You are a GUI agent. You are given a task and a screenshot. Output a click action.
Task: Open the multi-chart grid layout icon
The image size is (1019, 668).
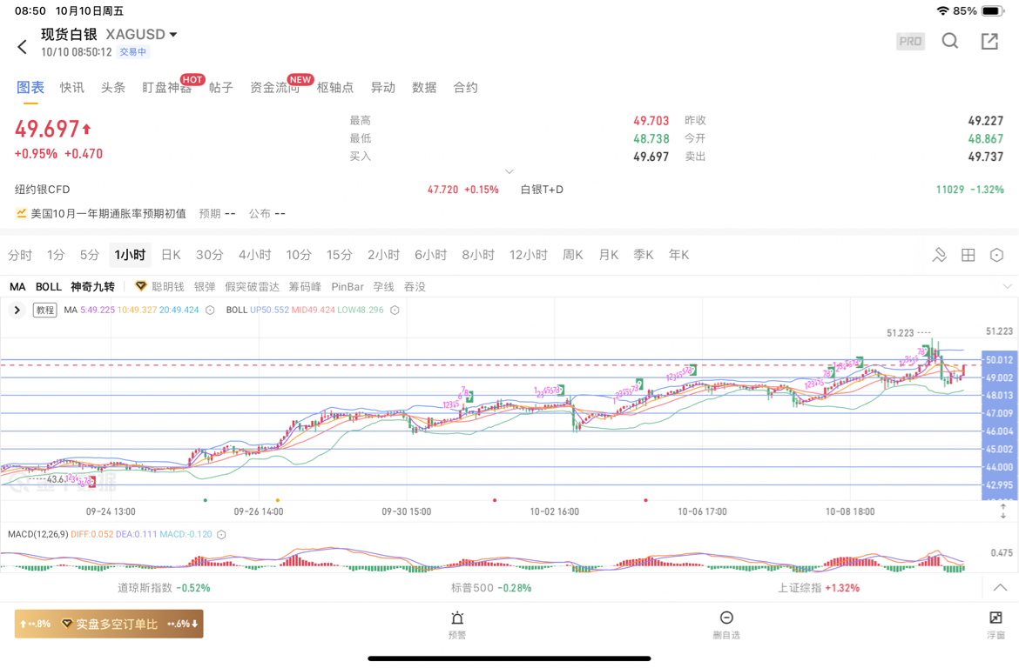968,255
